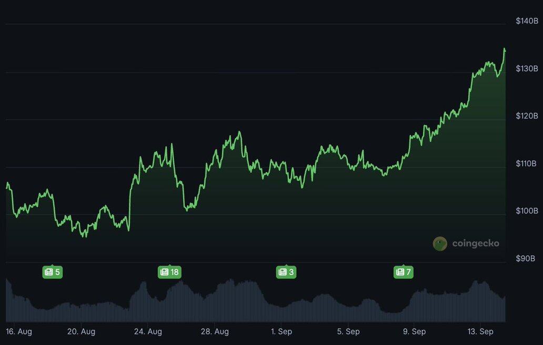Click the 24. Aug date label
The width and height of the screenshot is (543, 345).
pos(148,331)
